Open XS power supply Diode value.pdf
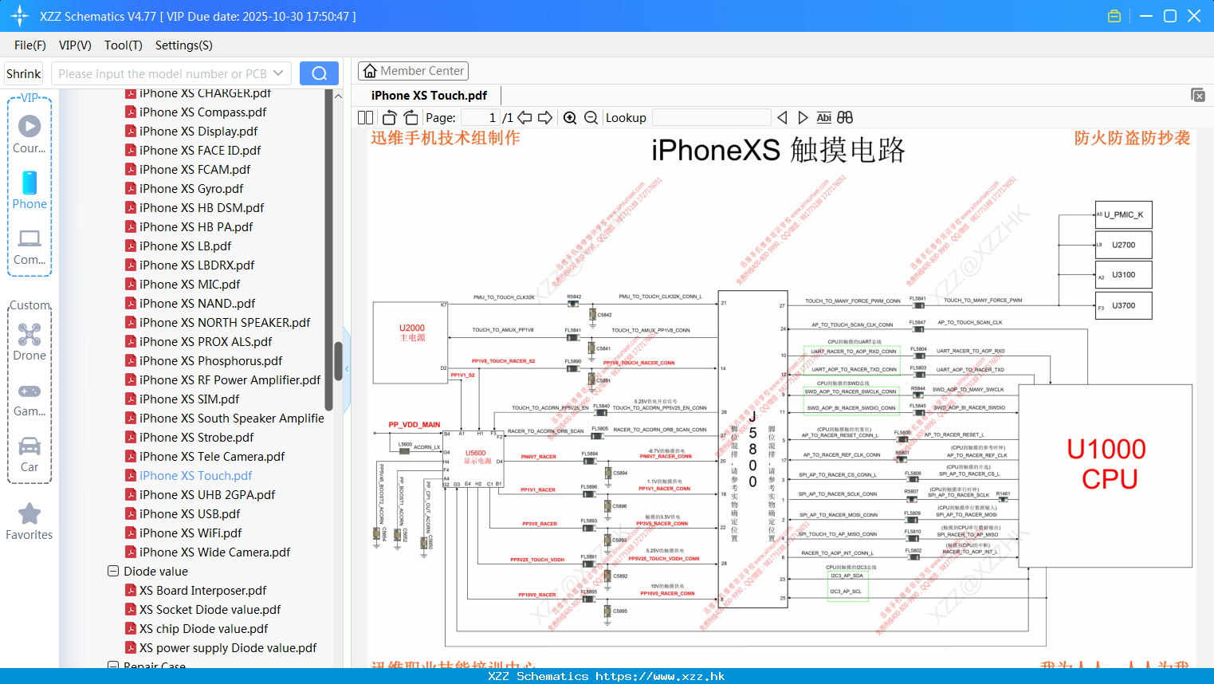The height and width of the screenshot is (684, 1214). pyautogui.click(x=228, y=648)
